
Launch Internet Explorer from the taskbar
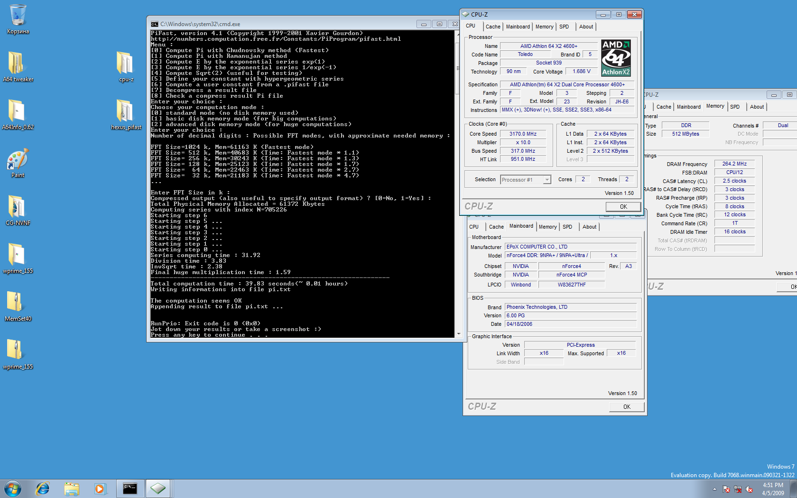[43, 489]
